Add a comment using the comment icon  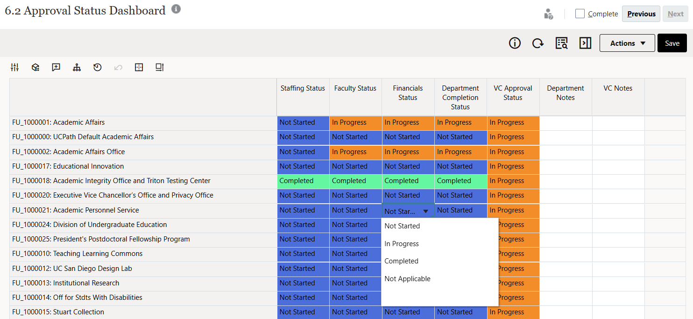56,67
